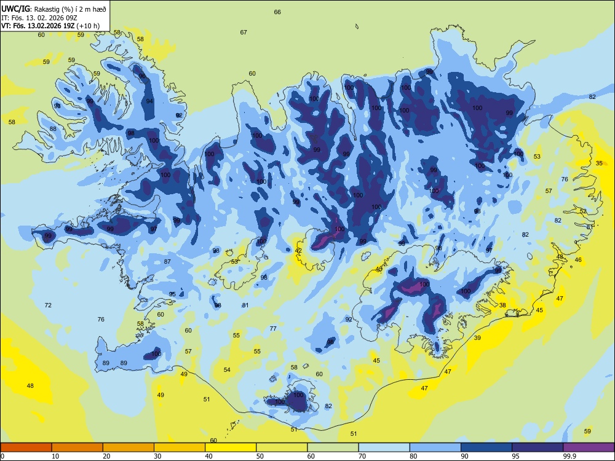Select the map value 67 north of Iceland
This screenshot has height=461, width=615.
click(244, 32)
